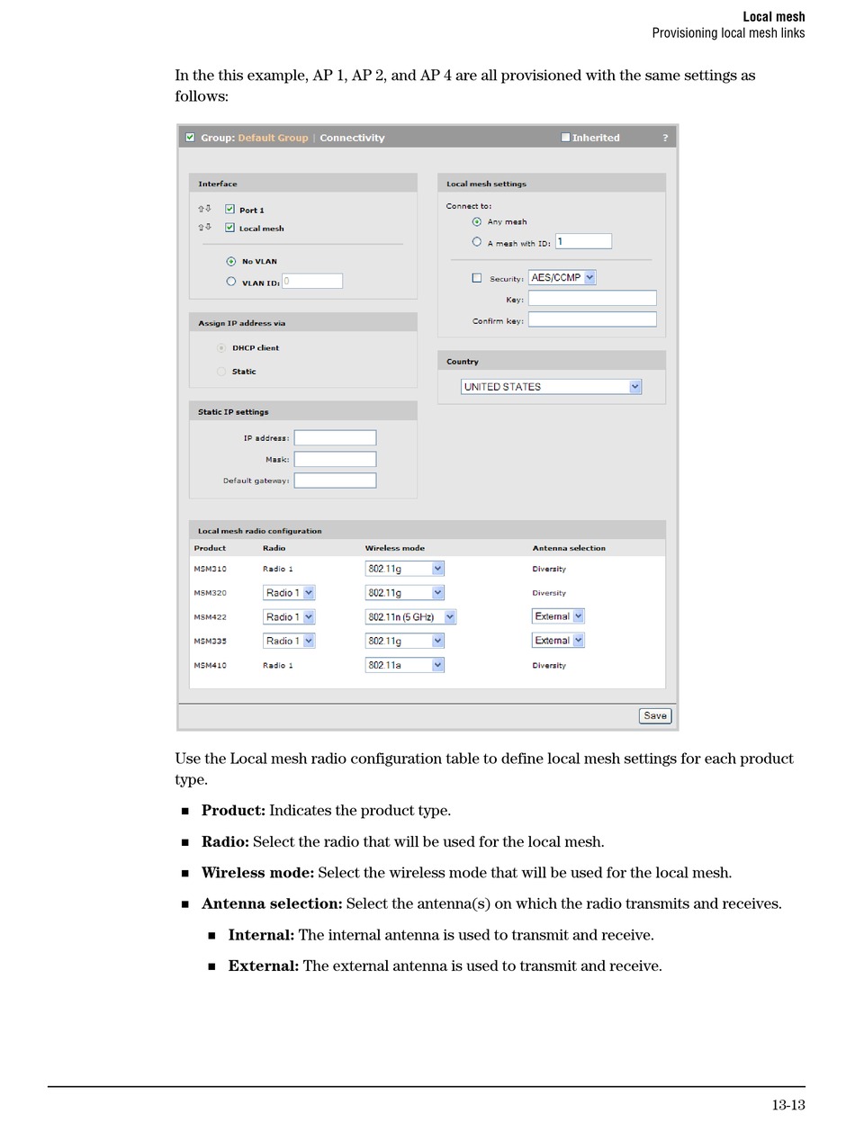Click the "Local mesh radio configuration" heading

pyautogui.click(x=260, y=531)
